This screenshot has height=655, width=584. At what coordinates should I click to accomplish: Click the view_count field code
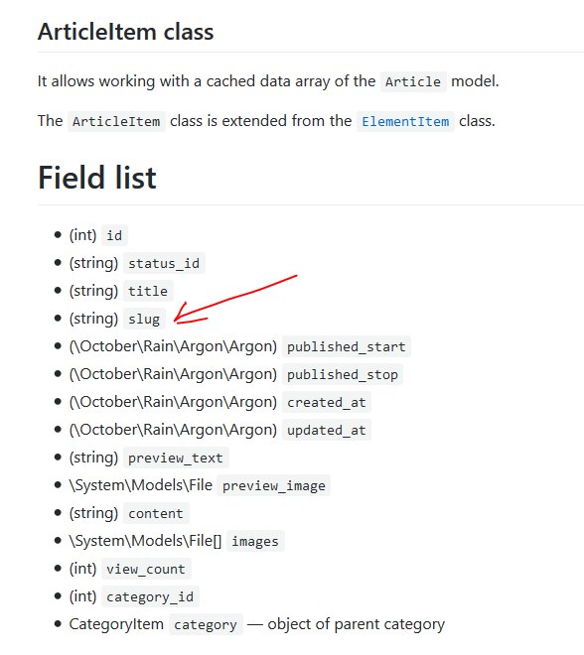pos(146,569)
